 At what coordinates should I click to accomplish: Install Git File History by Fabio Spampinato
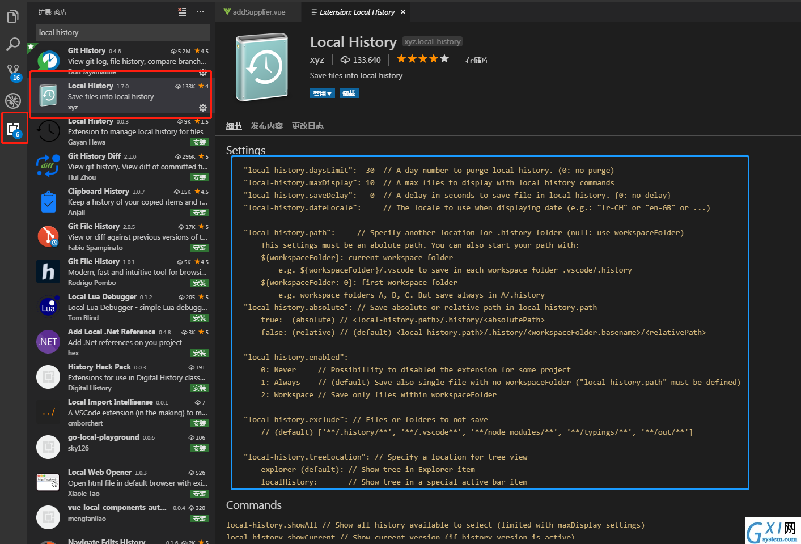200,248
